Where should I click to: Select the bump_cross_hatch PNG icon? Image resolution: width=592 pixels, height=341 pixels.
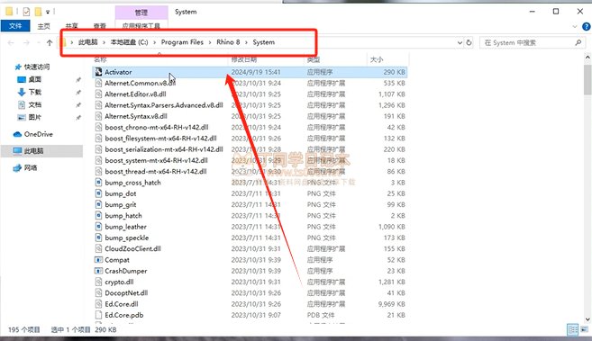click(98, 183)
